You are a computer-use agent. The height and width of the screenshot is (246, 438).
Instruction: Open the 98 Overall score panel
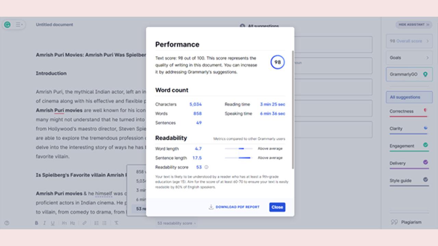(x=409, y=41)
